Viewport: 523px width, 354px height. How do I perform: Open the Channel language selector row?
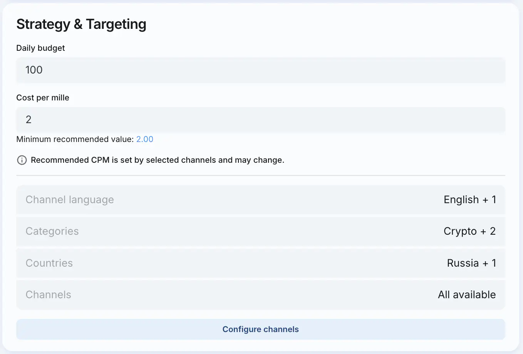point(261,200)
